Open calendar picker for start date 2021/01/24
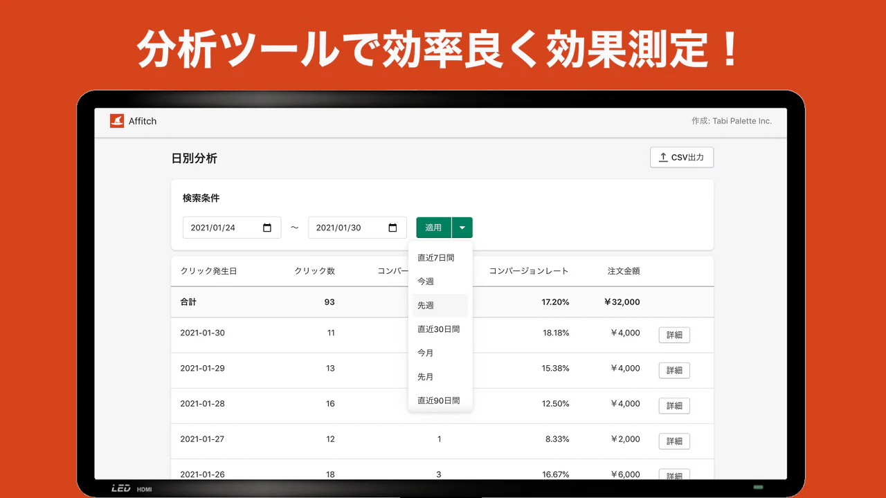The width and height of the screenshot is (886, 498). coord(267,228)
